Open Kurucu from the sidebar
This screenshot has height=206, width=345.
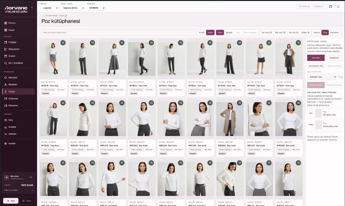pyautogui.click(x=19, y=23)
